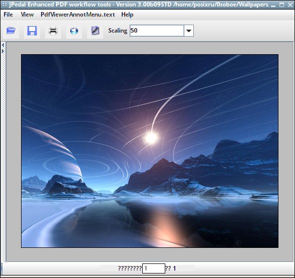Click the save floppy disk icon
295x278 pixels.
click(x=32, y=31)
